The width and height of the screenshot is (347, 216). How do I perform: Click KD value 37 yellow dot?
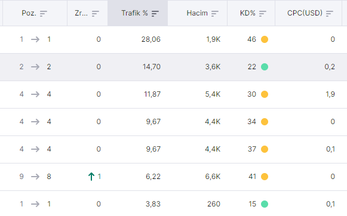[x=265, y=149]
